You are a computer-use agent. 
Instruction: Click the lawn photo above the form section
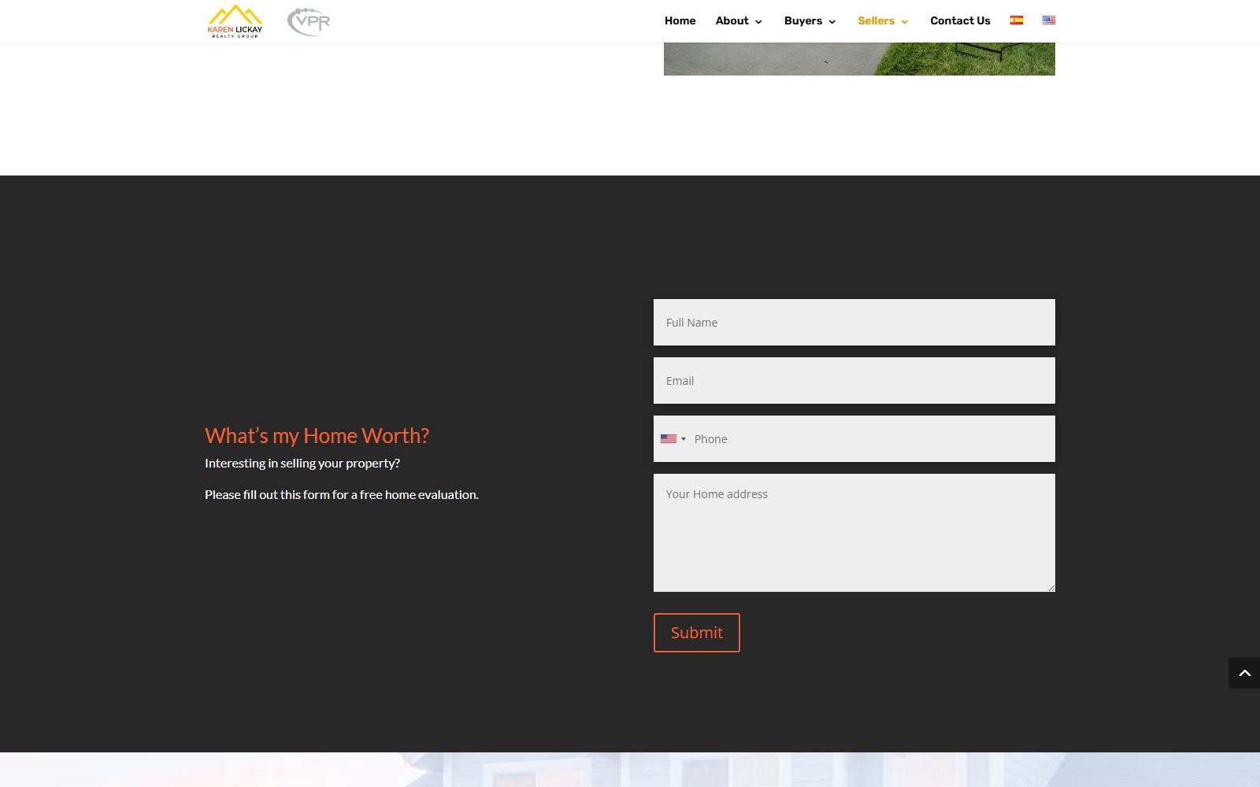click(x=859, y=59)
